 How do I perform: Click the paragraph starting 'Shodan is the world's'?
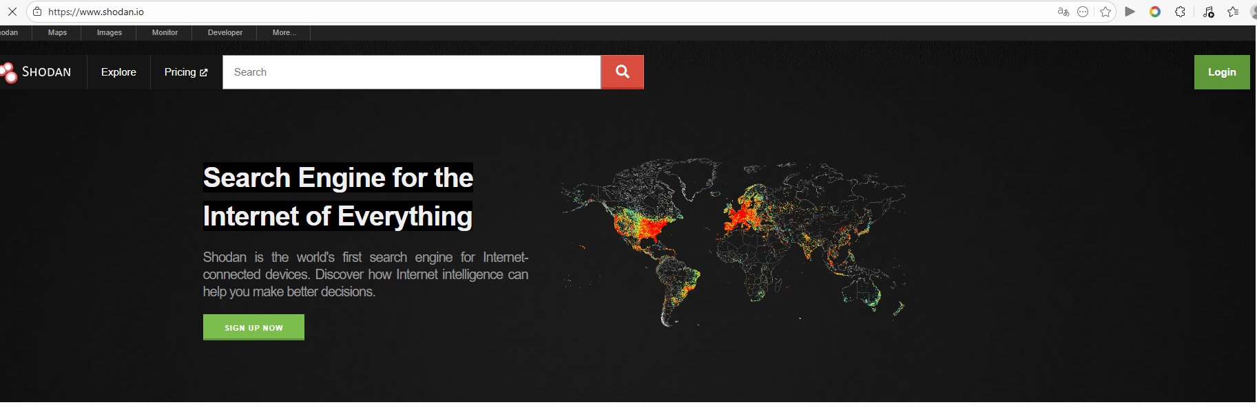coord(366,274)
